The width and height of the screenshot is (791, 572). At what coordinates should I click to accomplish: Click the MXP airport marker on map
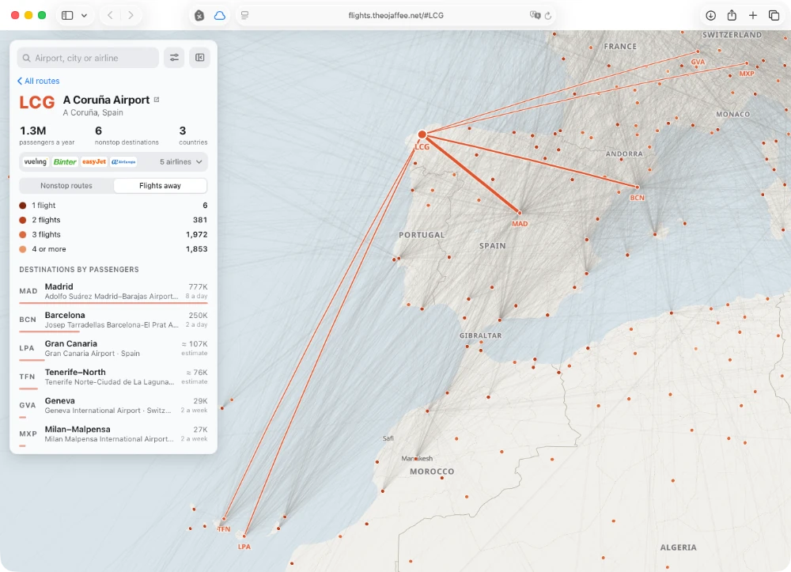click(747, 63)
